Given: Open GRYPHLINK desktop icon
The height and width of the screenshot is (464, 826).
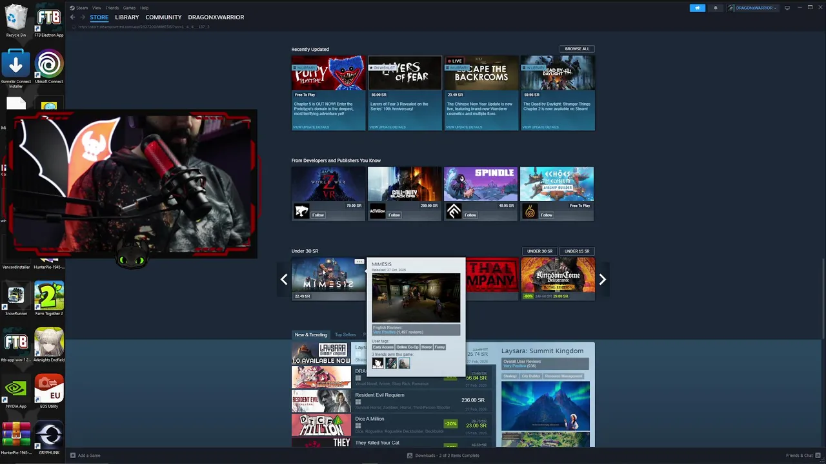Looking at the screenshot, I should point(49,438).
